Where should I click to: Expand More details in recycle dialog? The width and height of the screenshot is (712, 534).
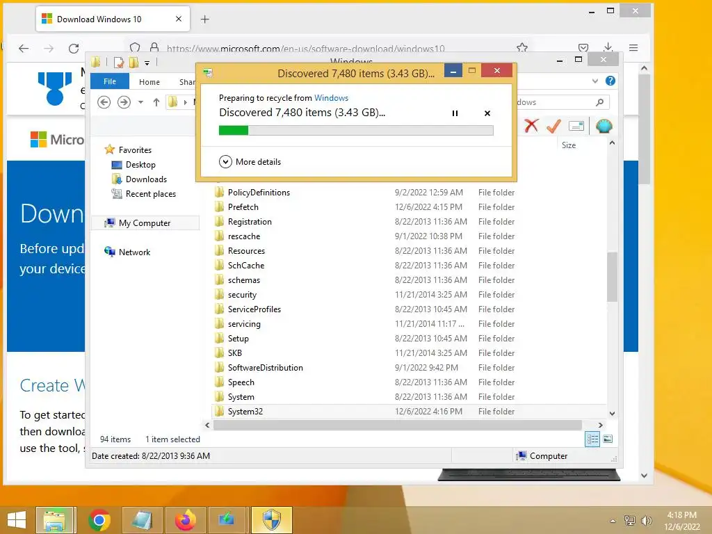250,161
